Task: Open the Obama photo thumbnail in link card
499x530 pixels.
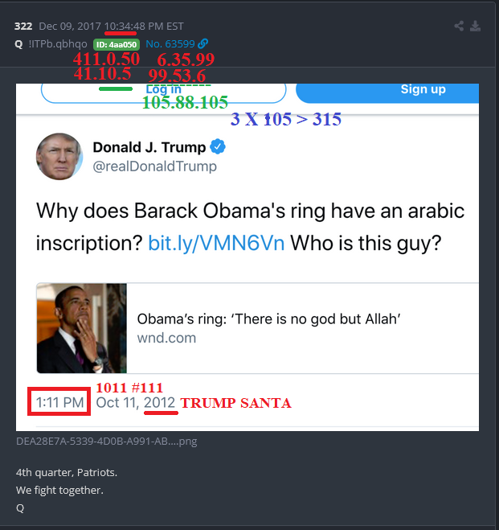Action: click(82, 328)
